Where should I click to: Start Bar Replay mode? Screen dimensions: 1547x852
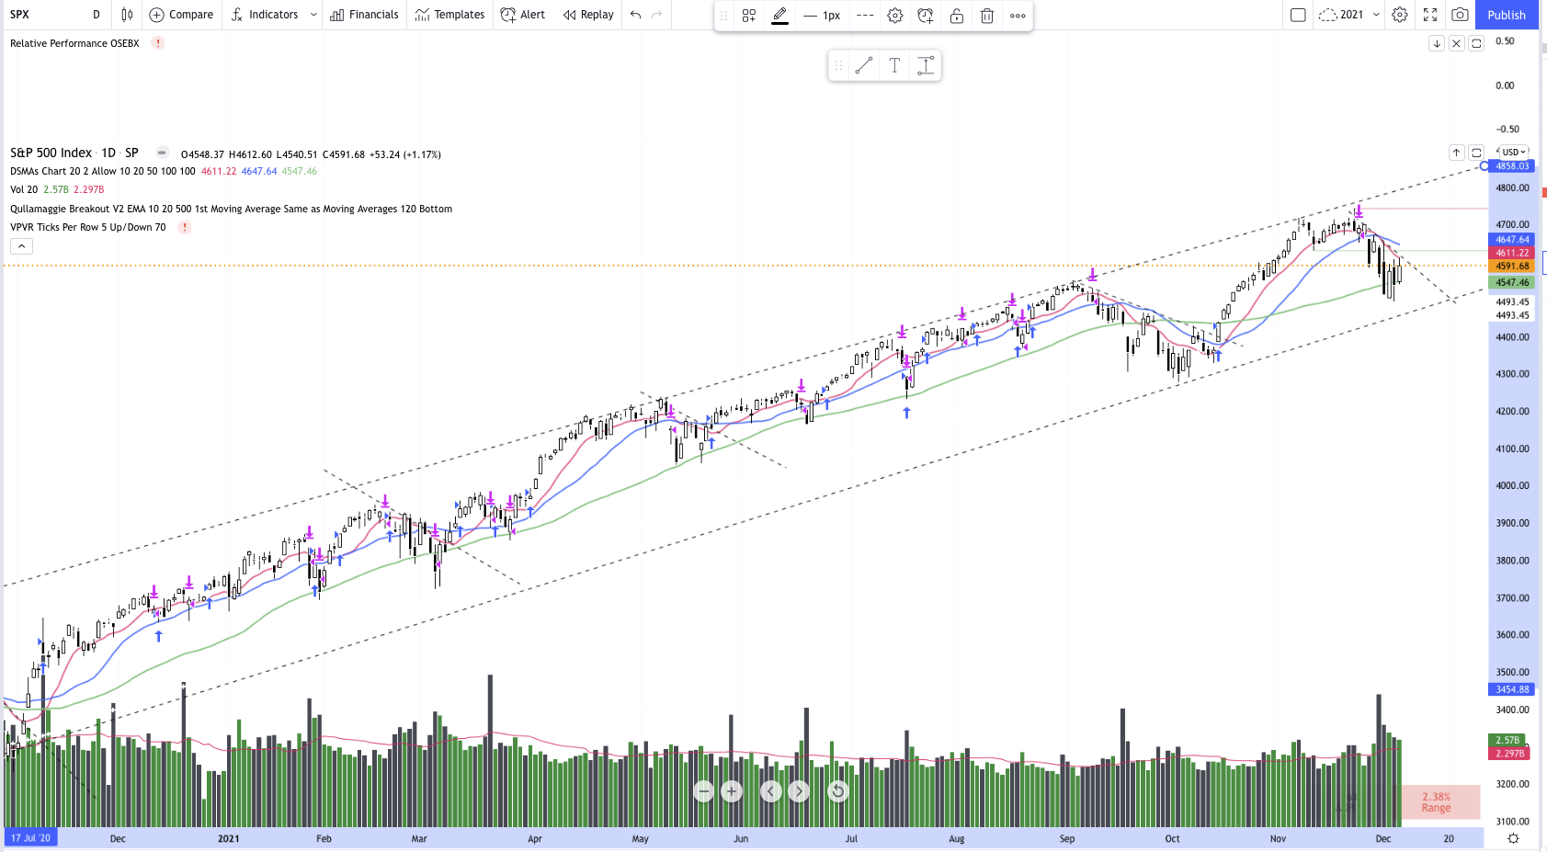(588, 15)
